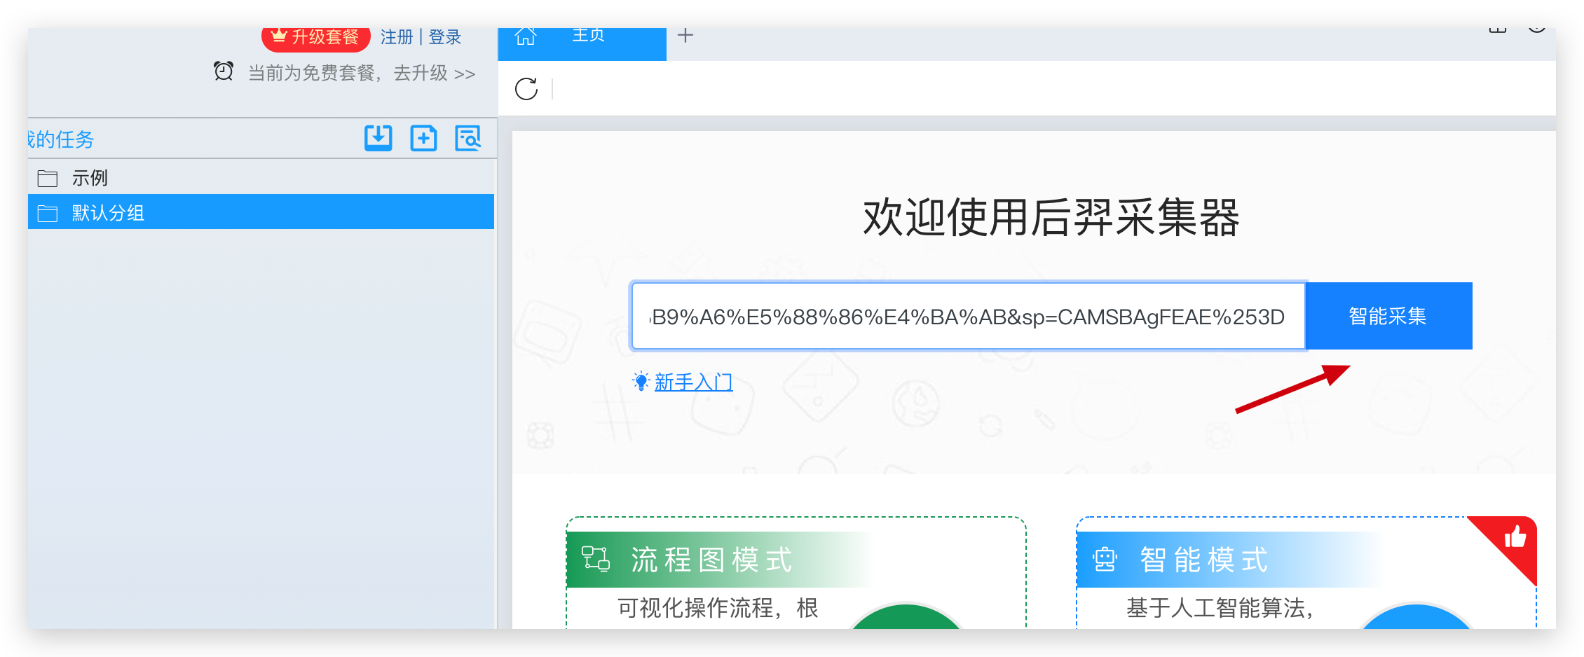The image size is (1584, 657).
Task: Click the red 升级套餐 upgrade button
Action: click(x=316, y=38)
